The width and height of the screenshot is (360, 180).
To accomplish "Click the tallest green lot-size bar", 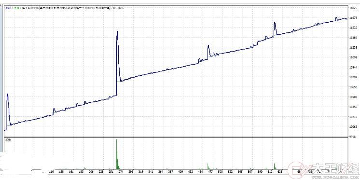I will (x=117, y=154).
